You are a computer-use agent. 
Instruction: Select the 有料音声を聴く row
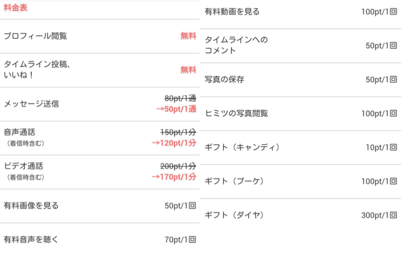(x=31, y=240)
